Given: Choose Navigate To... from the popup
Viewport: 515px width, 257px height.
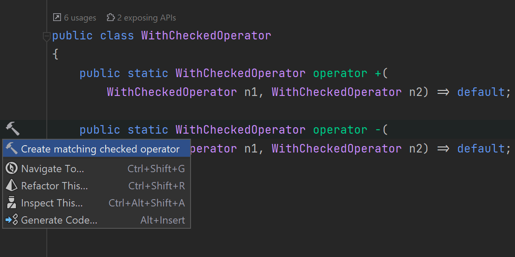Looking at the screenshot, I should (x=52, y=169).
